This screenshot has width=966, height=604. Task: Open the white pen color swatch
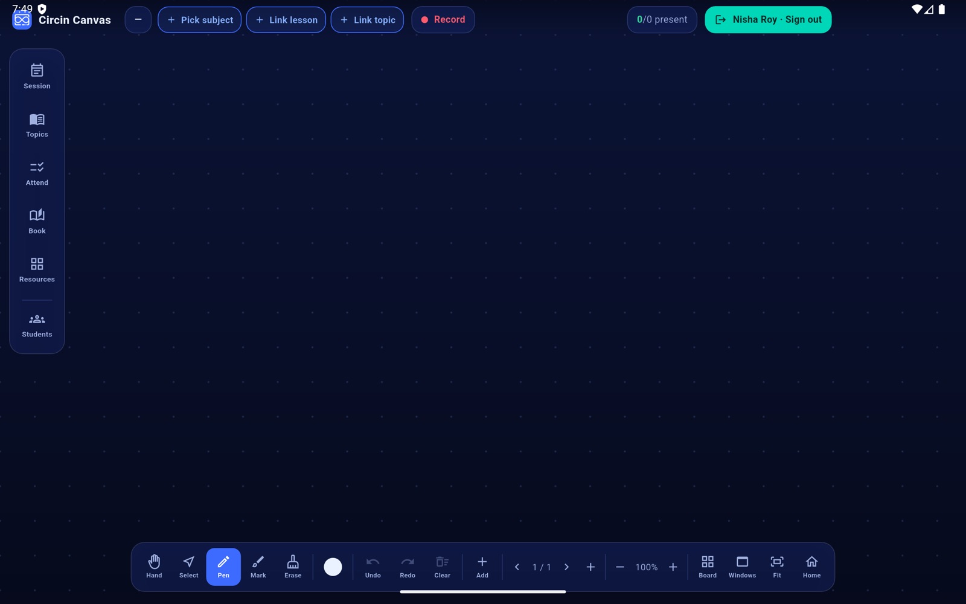[333, 567]
